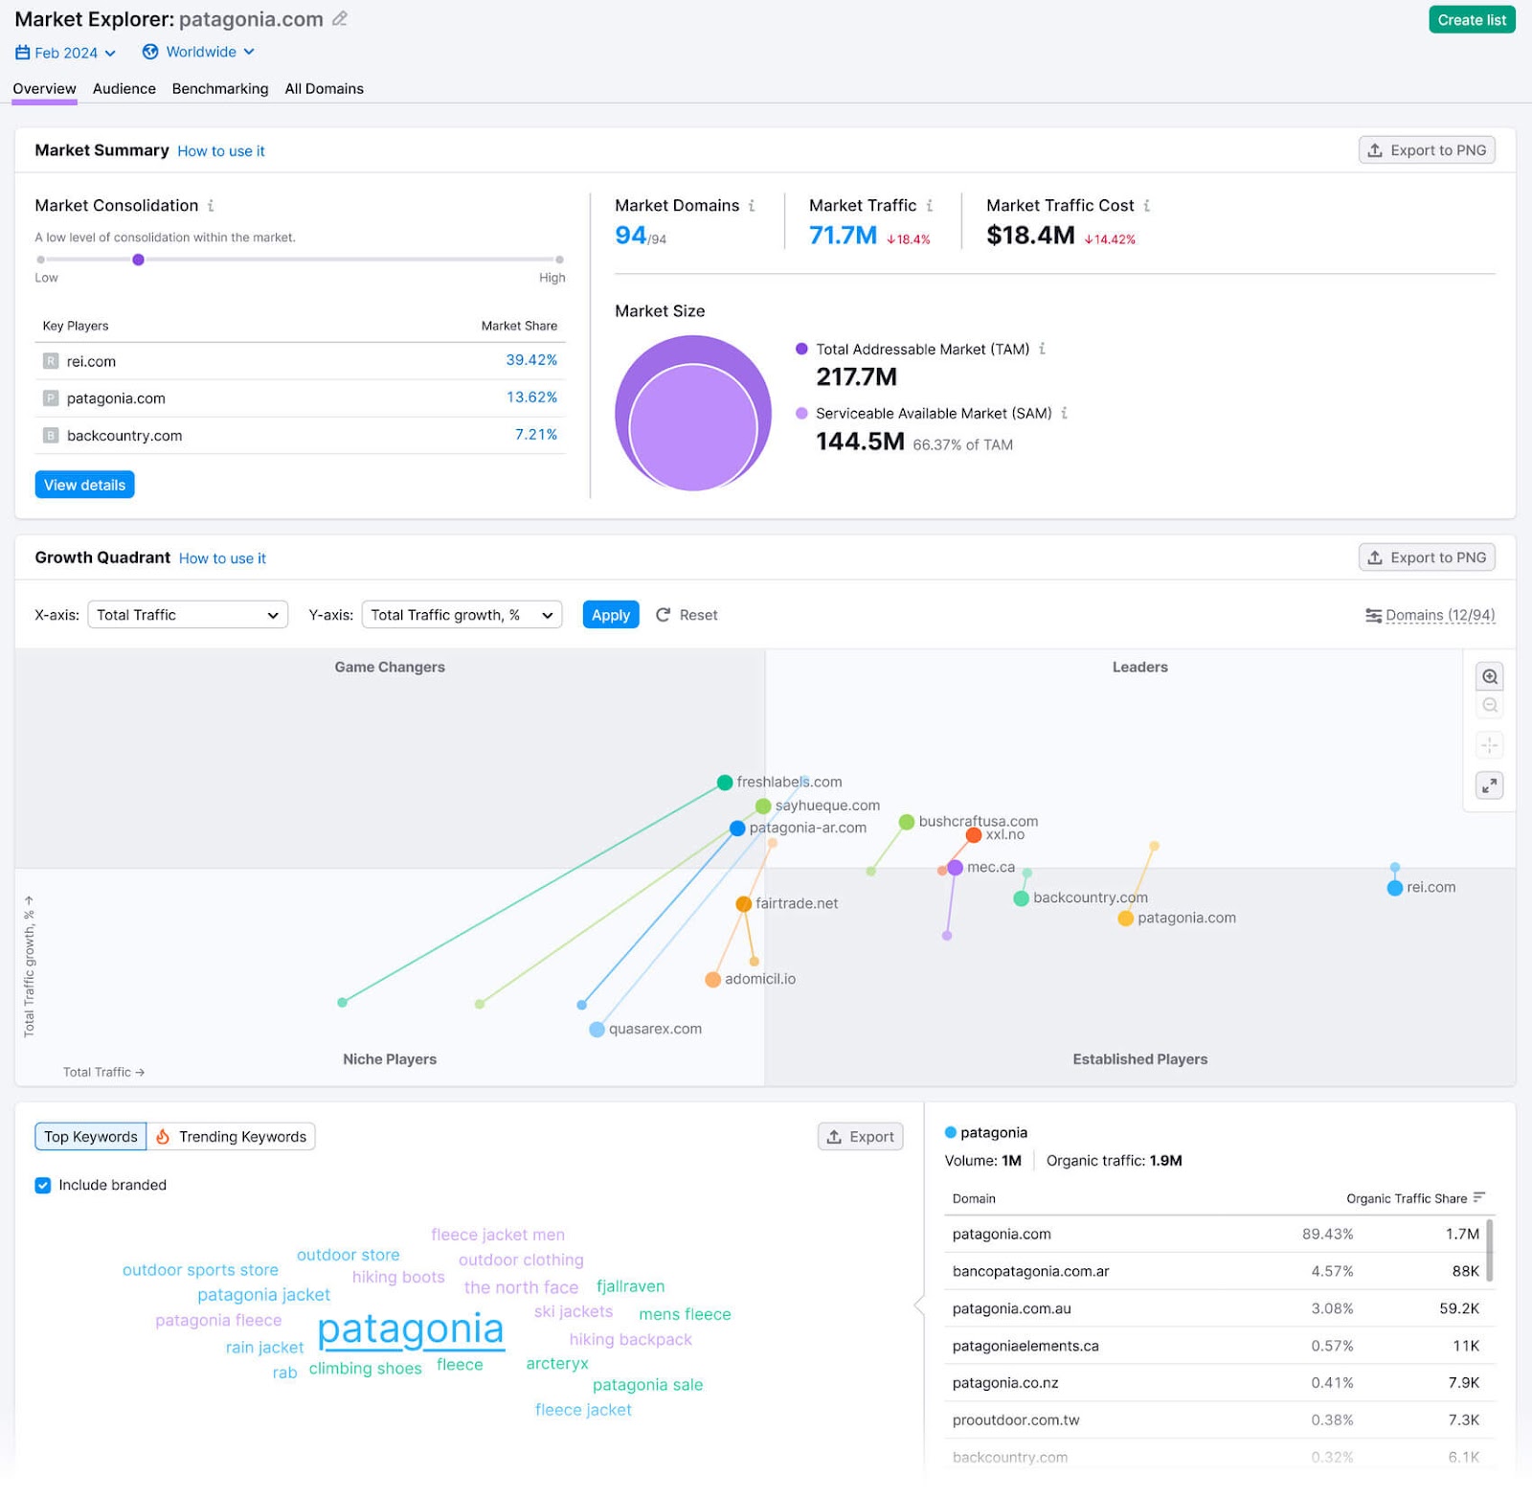The image size is (1532, 1499).
Task: Select the Top Keywords toggle option
Action: tap(89, 1137)
